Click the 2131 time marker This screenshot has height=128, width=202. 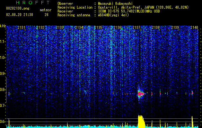pos(22,28)
